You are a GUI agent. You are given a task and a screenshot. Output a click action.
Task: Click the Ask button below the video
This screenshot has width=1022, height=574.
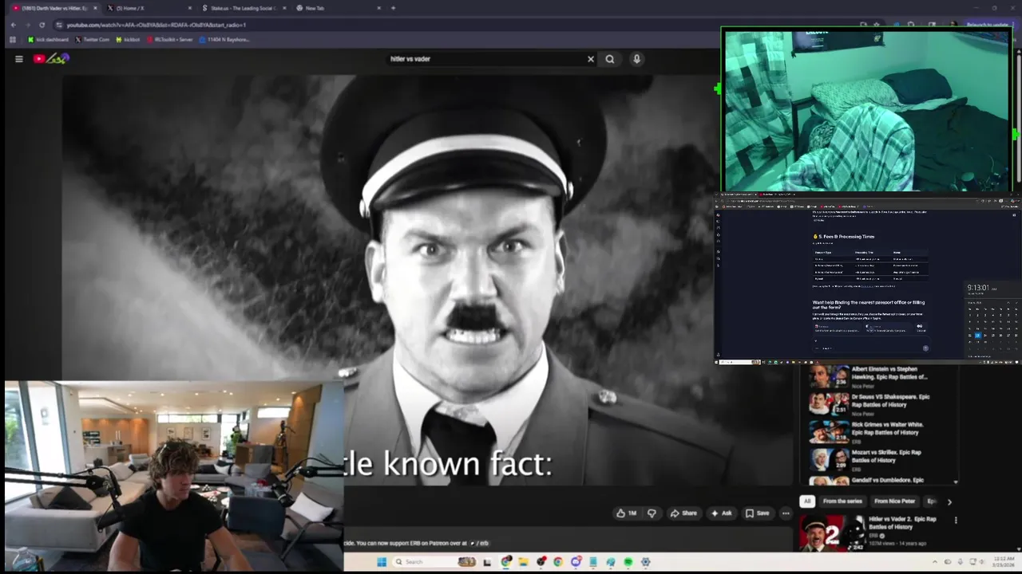point(721,513)
